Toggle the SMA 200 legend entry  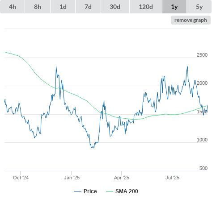pyautogui.click(x=122, y=191)
